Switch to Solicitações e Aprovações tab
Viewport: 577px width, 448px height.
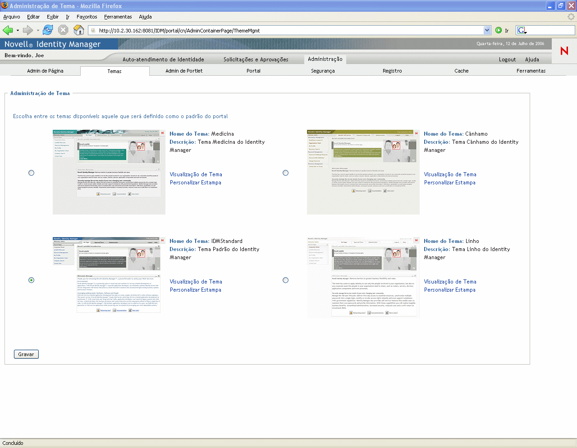pyautogui.click(x=256, y=59)
